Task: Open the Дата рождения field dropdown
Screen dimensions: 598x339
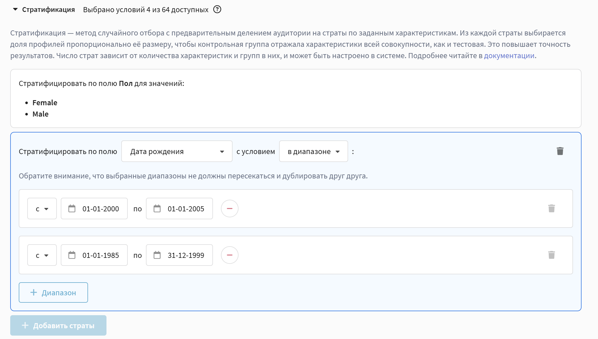Action: 177,151
